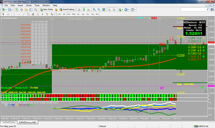Select the Cursor arrow tool
Screen dimensions: 215x128
[3, 14]
